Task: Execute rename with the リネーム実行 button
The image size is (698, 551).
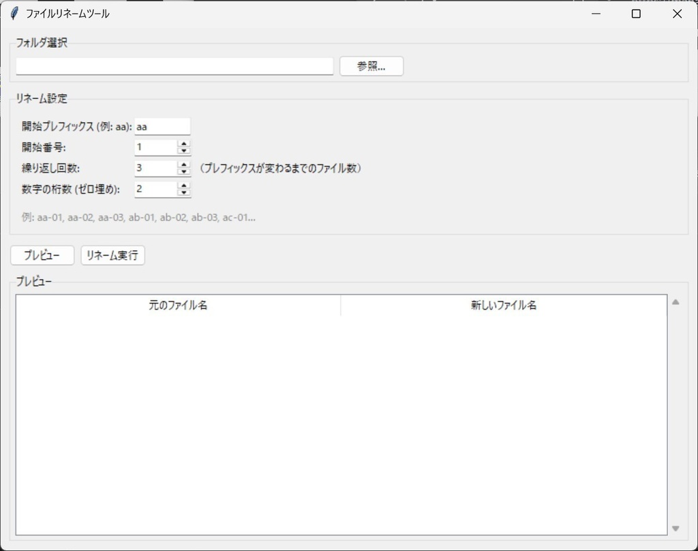Action: click(112, 255)
